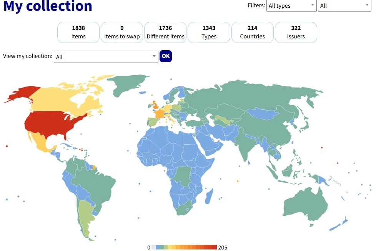The height and width of the screenshot is (251, 386).
Task: Select the United Kingdom on the map
Action: [x=156, y=105]
